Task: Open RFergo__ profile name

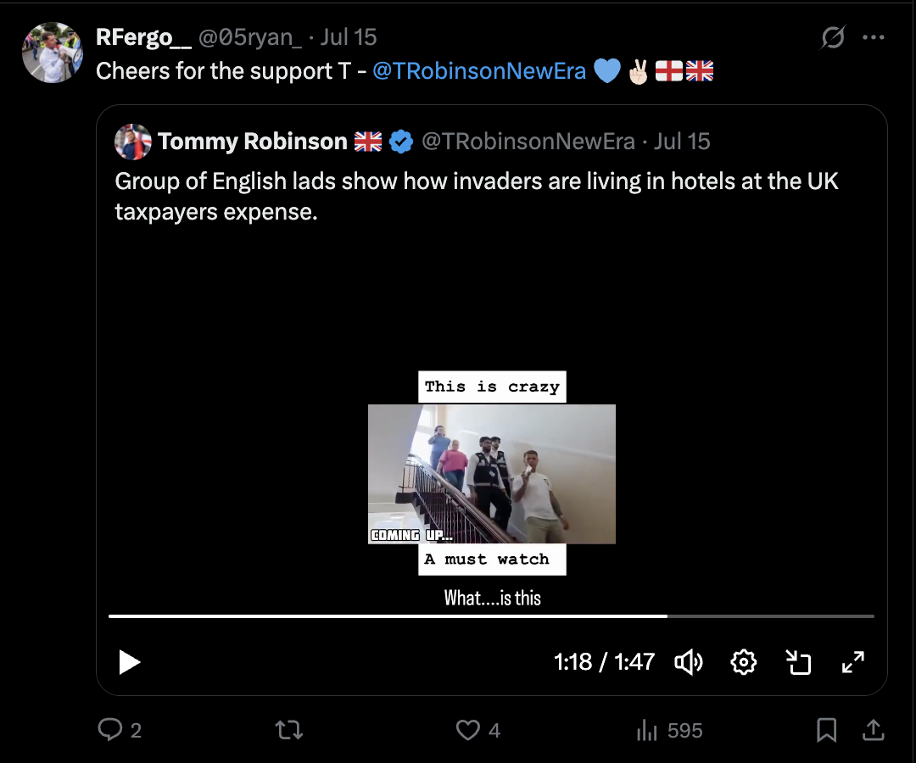Action: [142, 38]
